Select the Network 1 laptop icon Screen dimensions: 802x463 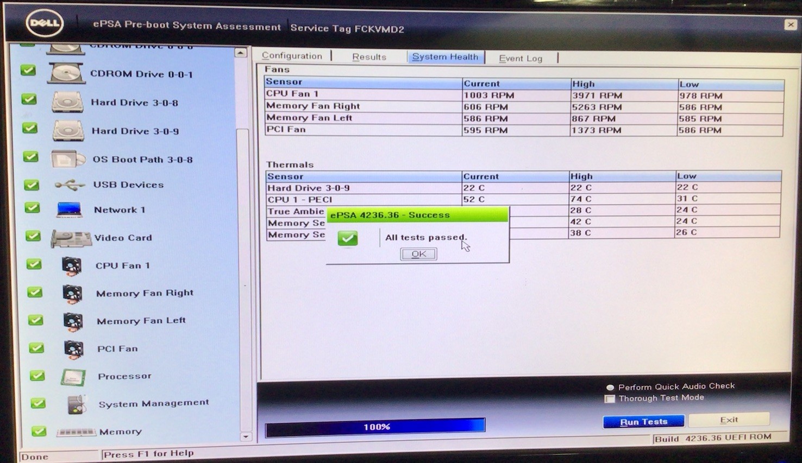(x=69, y=210)
